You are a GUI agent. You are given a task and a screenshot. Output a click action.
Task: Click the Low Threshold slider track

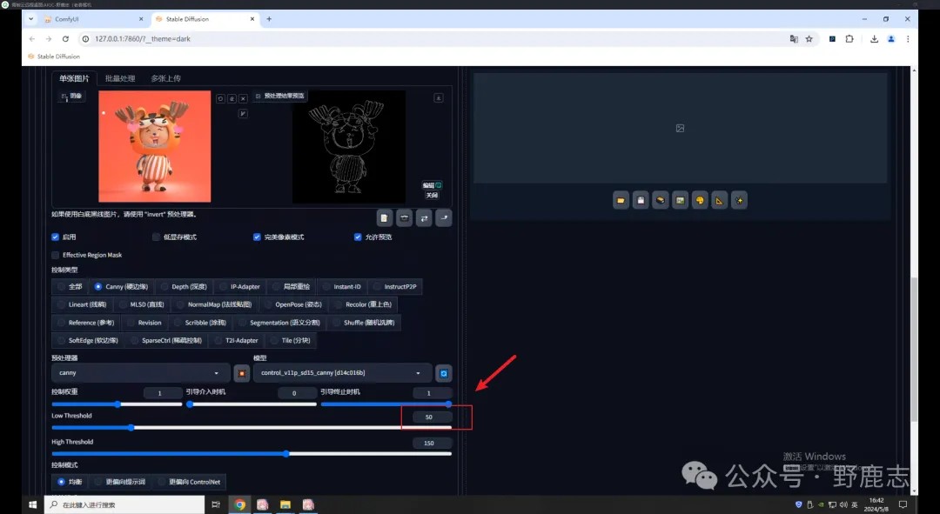252,427
